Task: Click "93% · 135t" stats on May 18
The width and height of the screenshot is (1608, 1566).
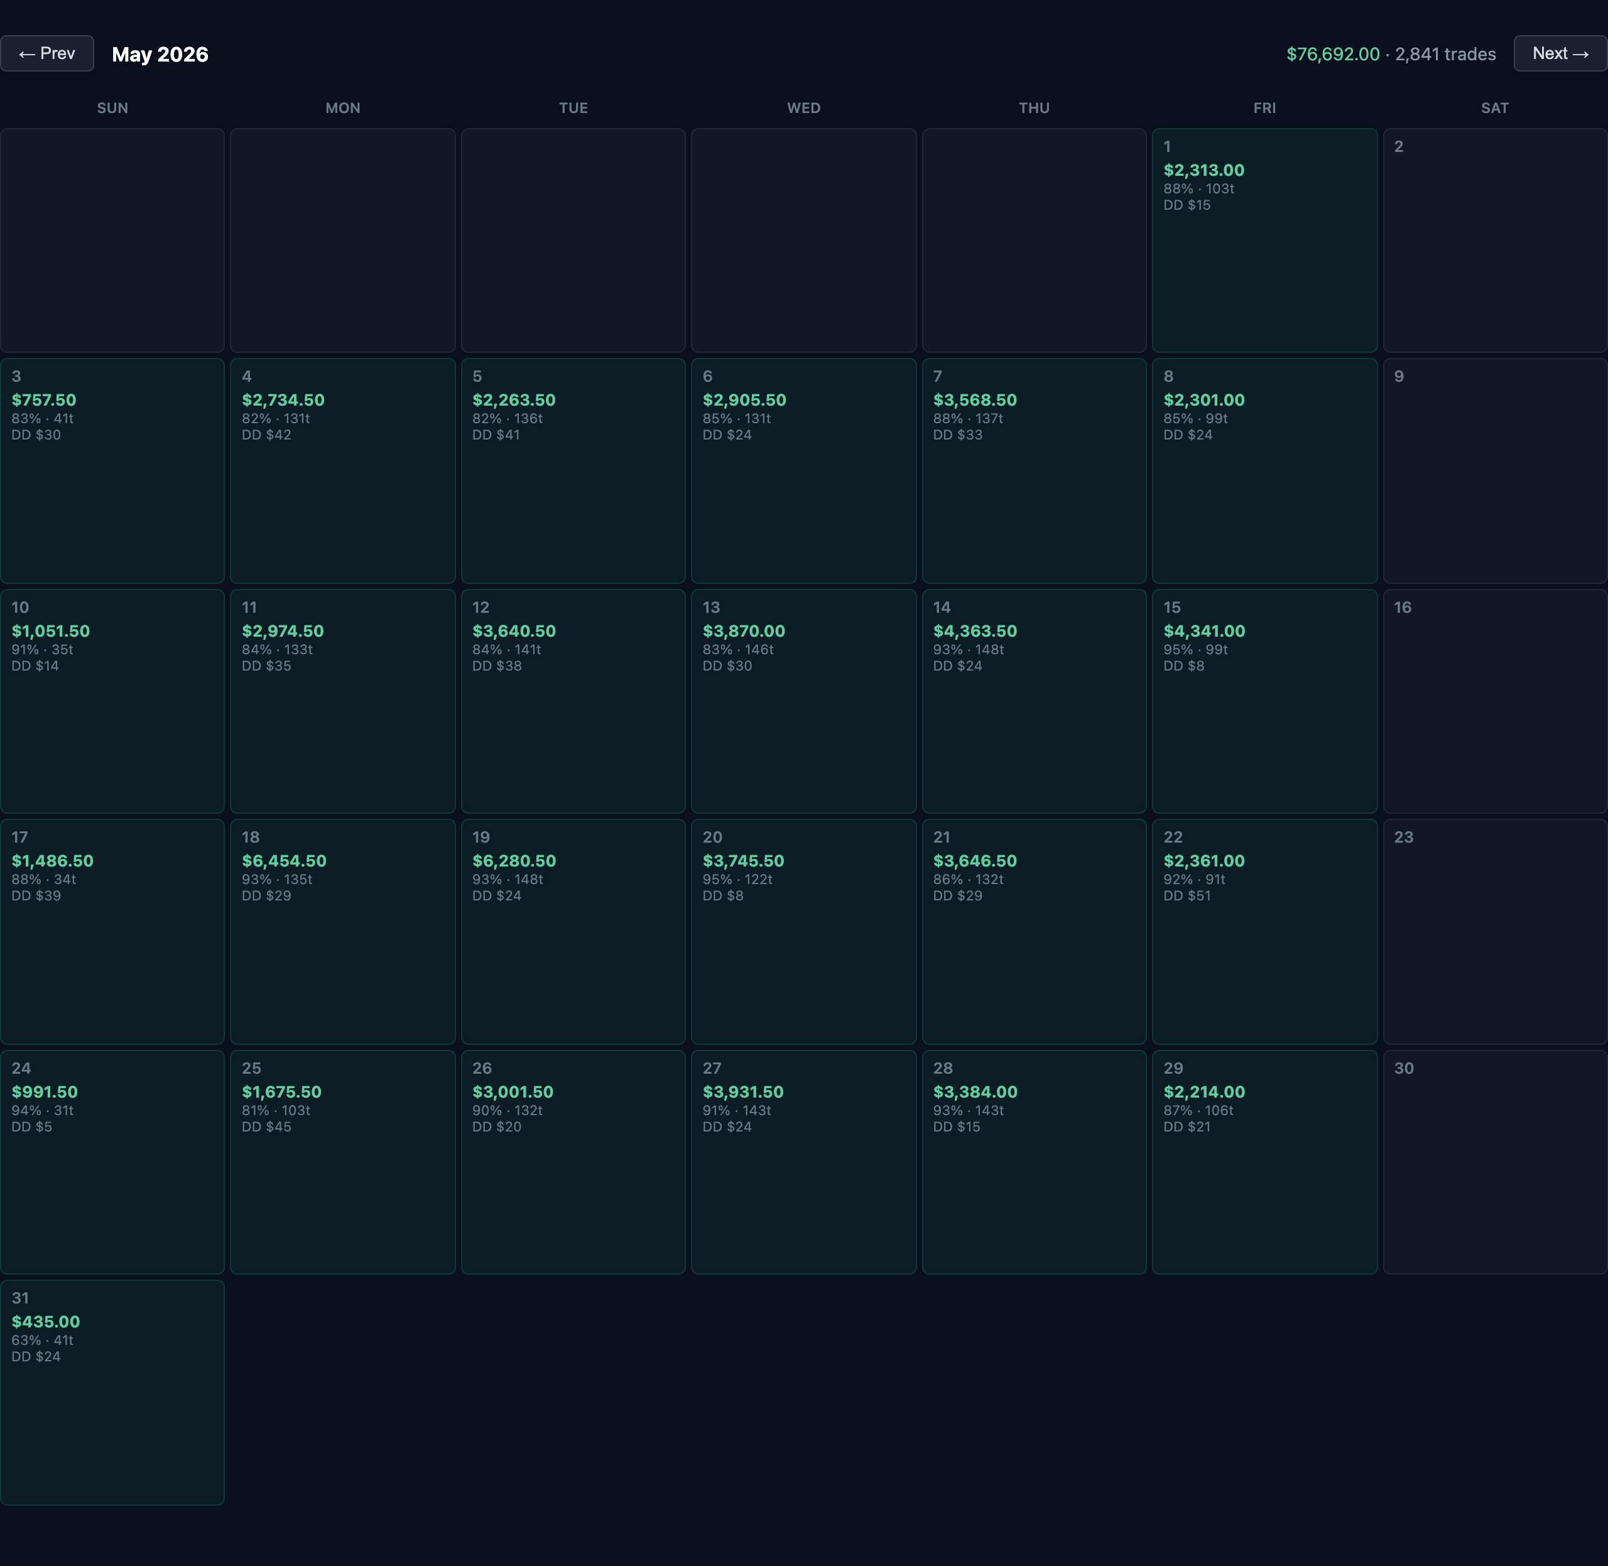Action: [278, 879]
